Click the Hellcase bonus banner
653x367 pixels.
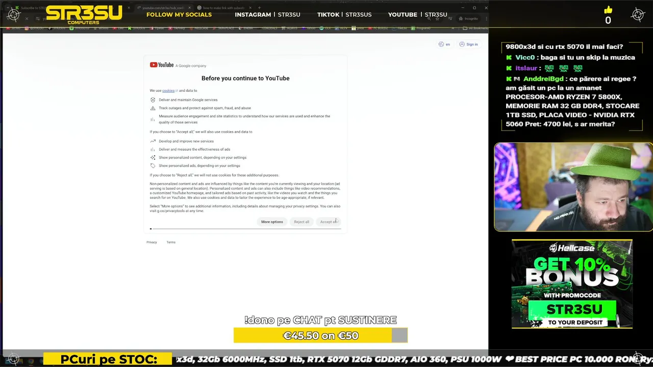point(572,284)
